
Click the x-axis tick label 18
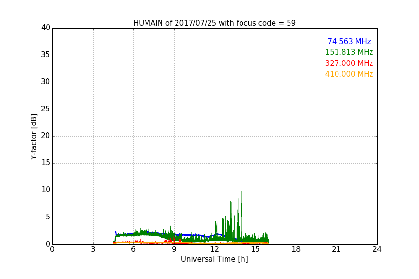click(296, 249)
